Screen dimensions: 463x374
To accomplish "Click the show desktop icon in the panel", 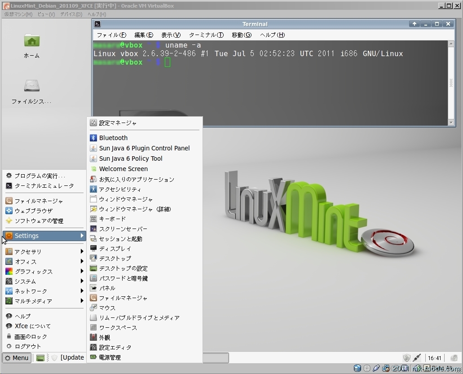I will click(x=40, y=358).
